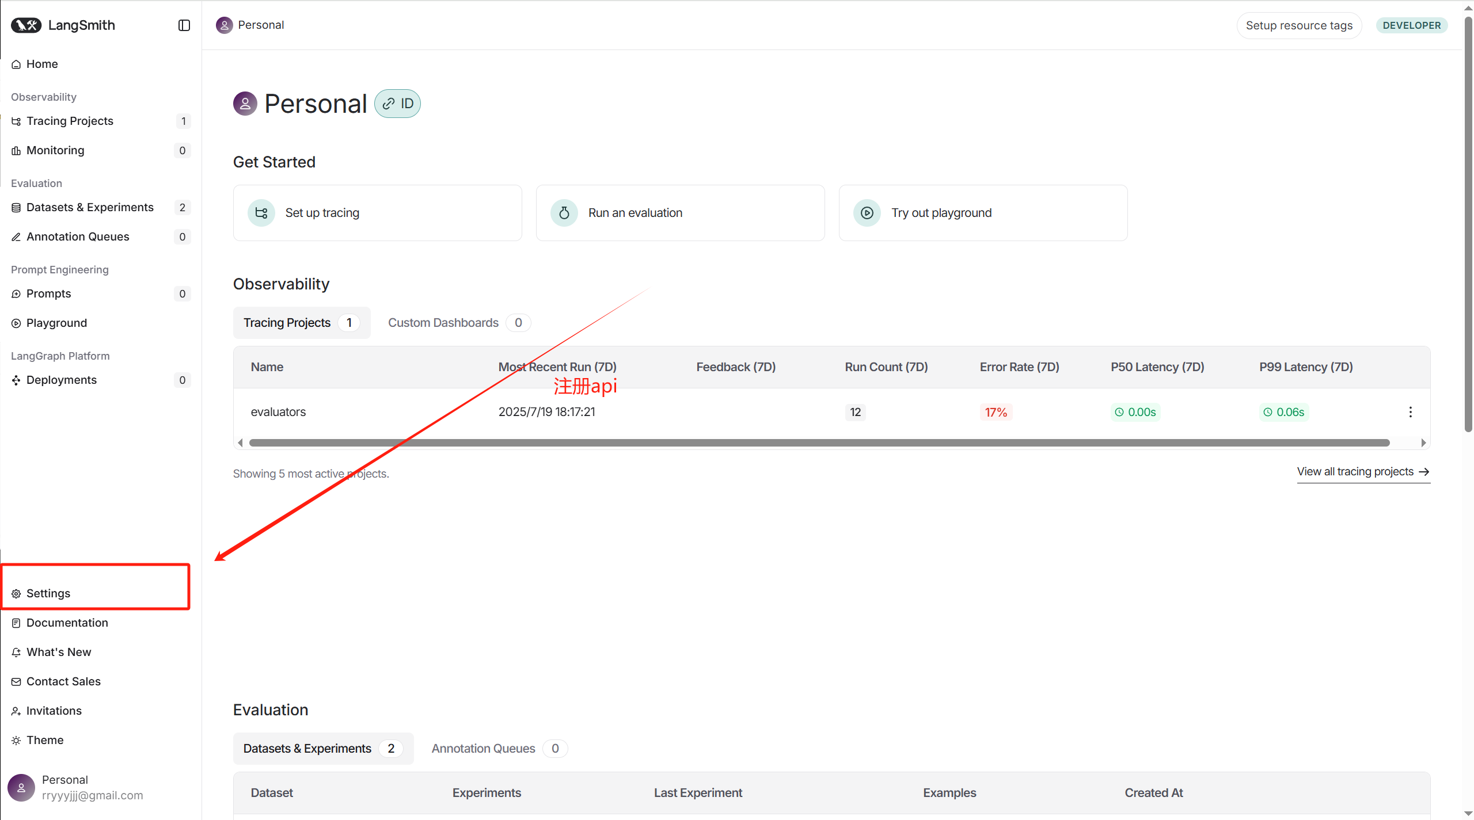This screenshot has height=820, width=1474.
Task: Click the What's New bell icon
Action: [16, 653]
